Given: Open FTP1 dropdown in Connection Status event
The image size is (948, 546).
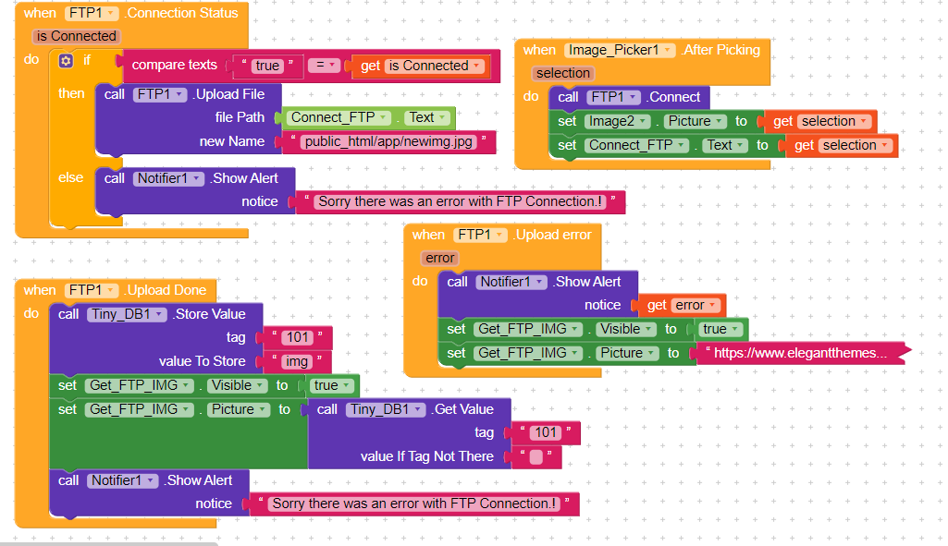Looking at the screenshot, I should (92, 13).
